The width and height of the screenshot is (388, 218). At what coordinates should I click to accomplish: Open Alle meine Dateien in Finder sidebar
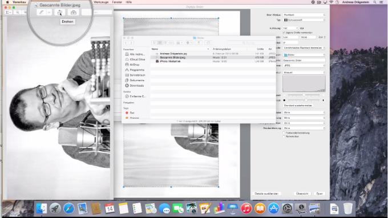(135, 54)
